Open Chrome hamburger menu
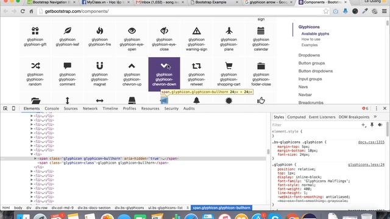Image resolution: width=390 pixels, height=219 pixels. pyautogui.click(x=385, y=12)
